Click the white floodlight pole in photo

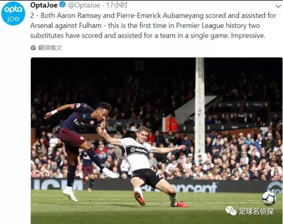200,109
